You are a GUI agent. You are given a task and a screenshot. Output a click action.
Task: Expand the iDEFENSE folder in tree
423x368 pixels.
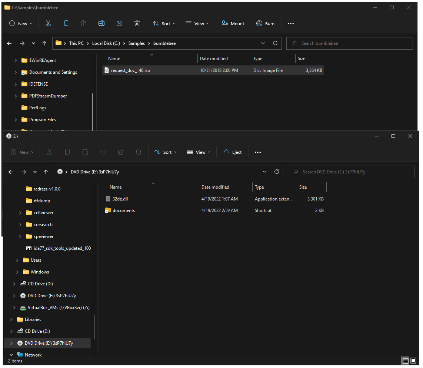[x=16, y=84]
